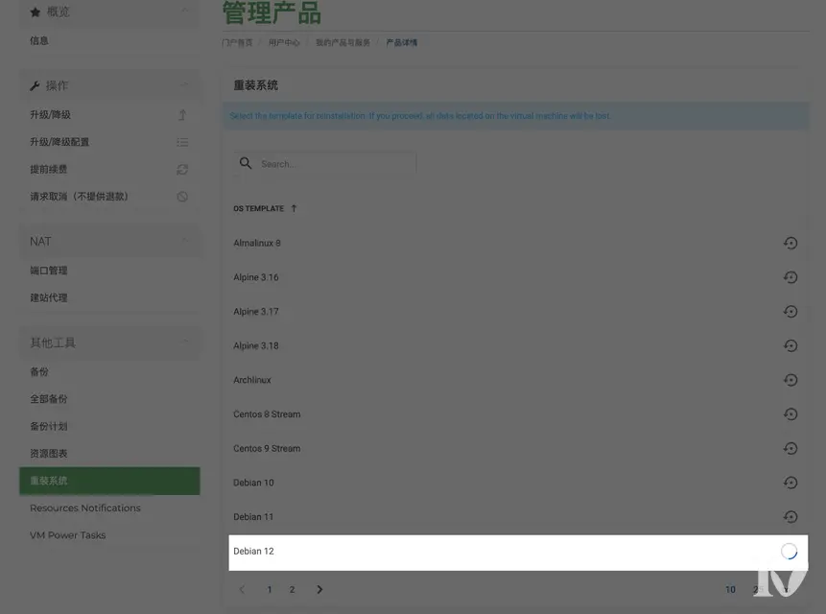Open 升级/降级 menu item
Image resolution: width=826 pixels, height=614 pixels.
(50, 115)
